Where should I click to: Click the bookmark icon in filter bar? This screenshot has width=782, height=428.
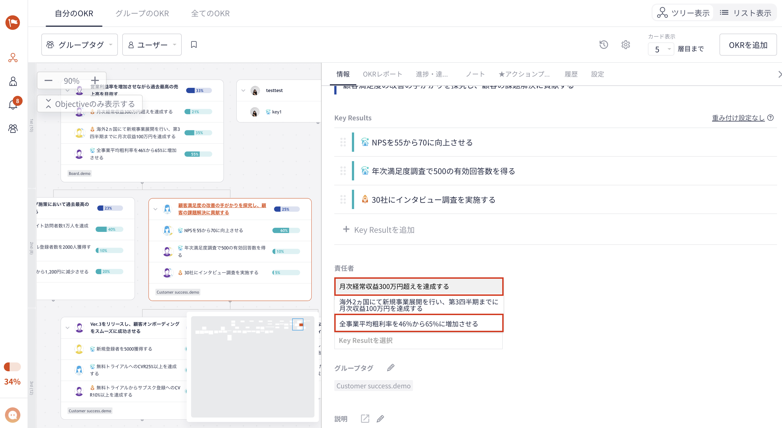194,45
